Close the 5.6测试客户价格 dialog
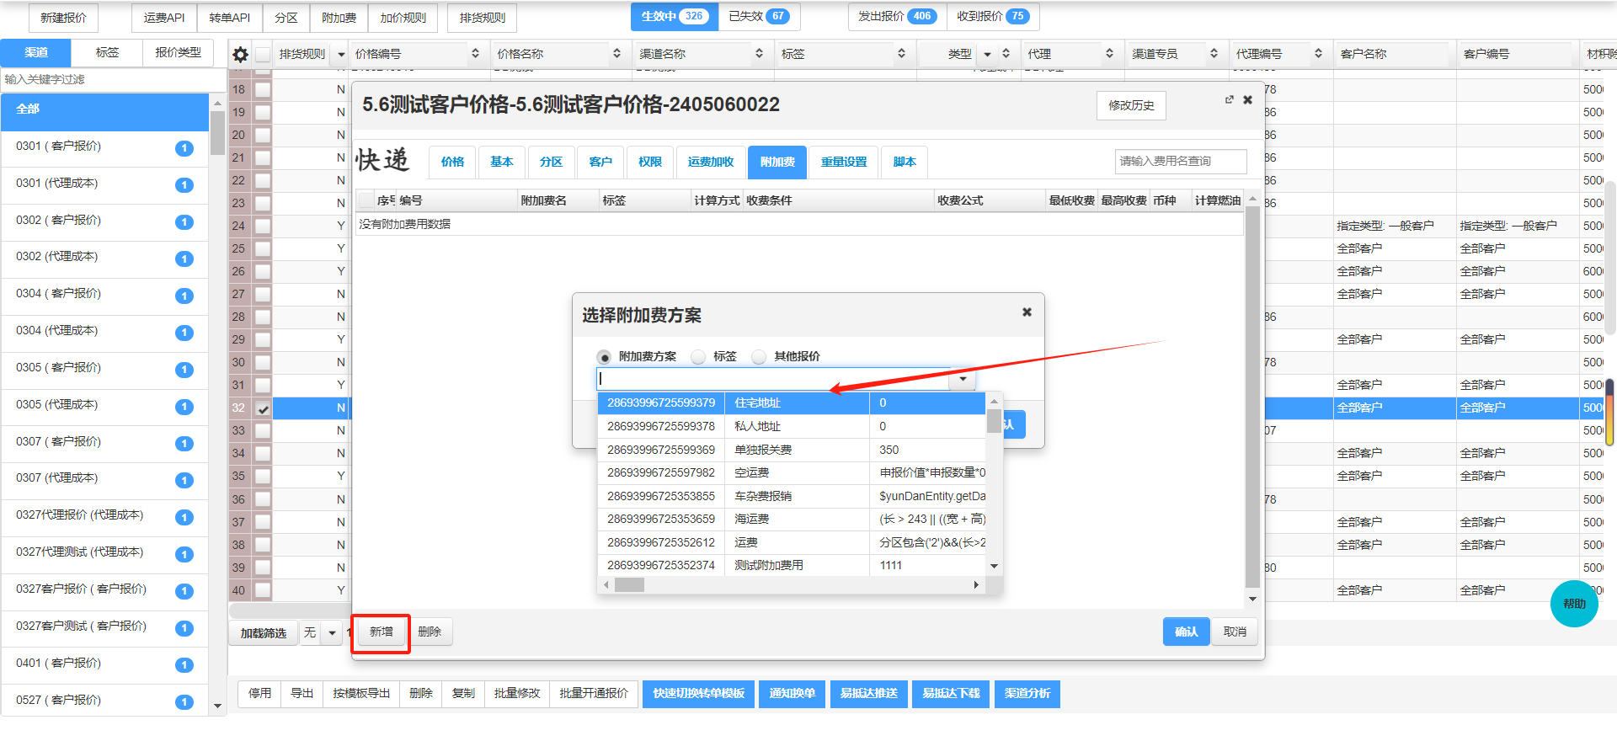The image size is (1617, 741). click(x=1248, y=100)
